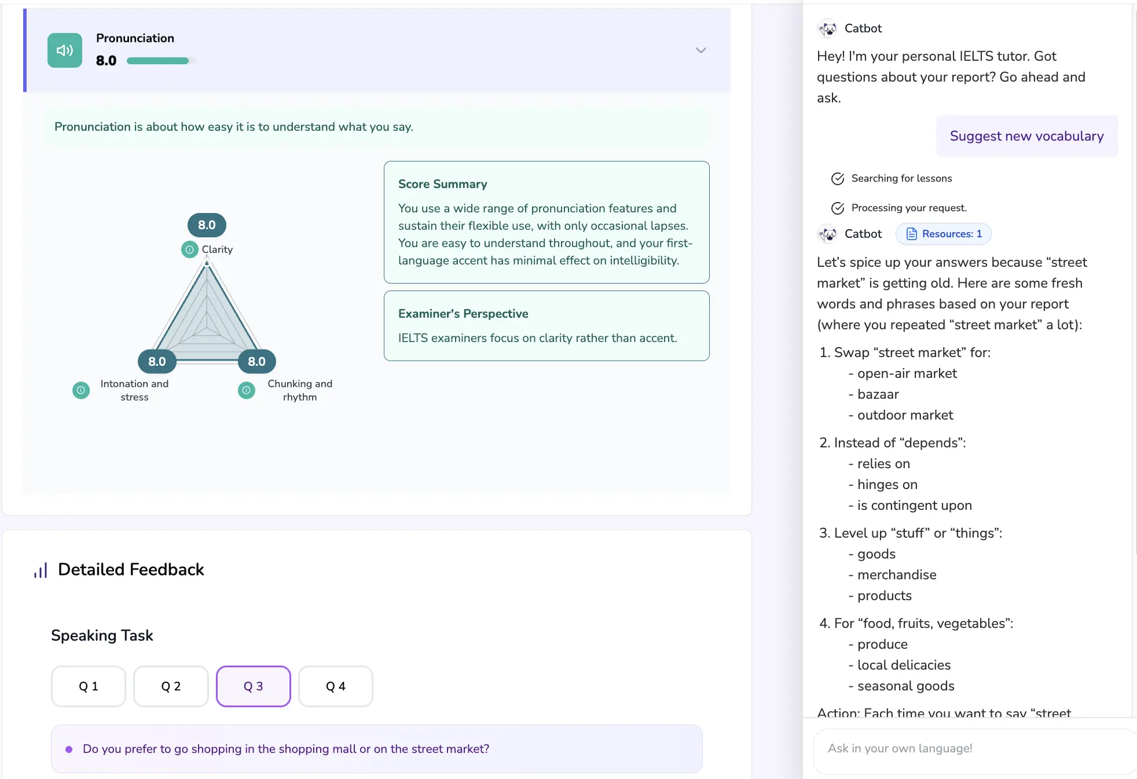Screen dimensions: 1137x779
Task: Reselect the highlighted Q3 tab
Action: click(253, 686)
